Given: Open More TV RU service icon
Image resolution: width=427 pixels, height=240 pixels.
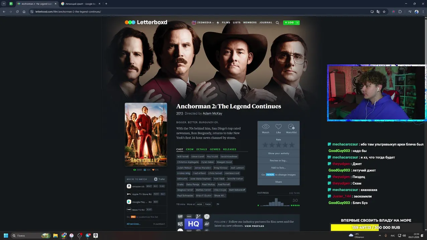Looking at the screenshot, I should [x=129, y=210].
